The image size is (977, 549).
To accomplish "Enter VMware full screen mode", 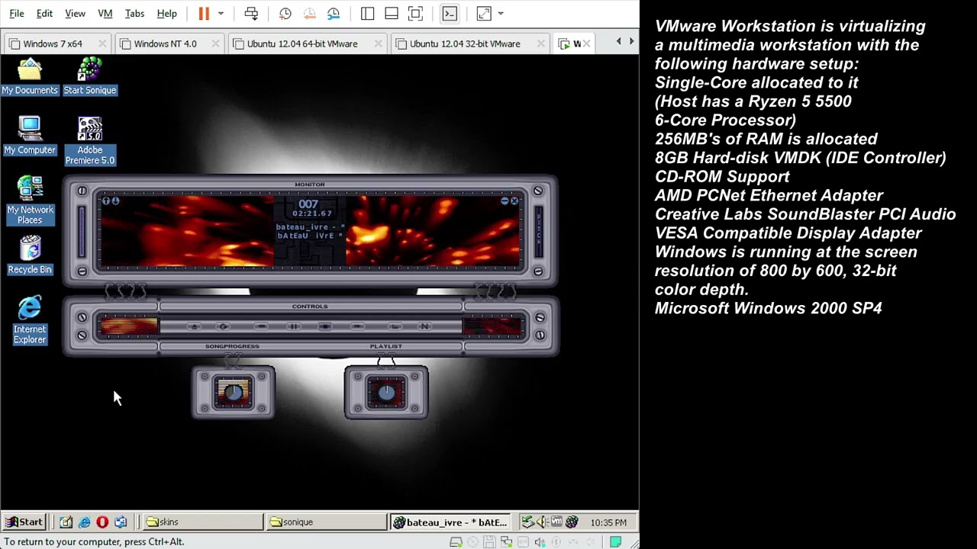I will (x=415, y=14).
